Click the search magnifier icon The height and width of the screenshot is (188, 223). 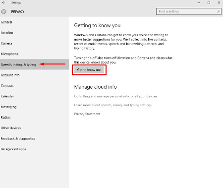coord(218,11)
